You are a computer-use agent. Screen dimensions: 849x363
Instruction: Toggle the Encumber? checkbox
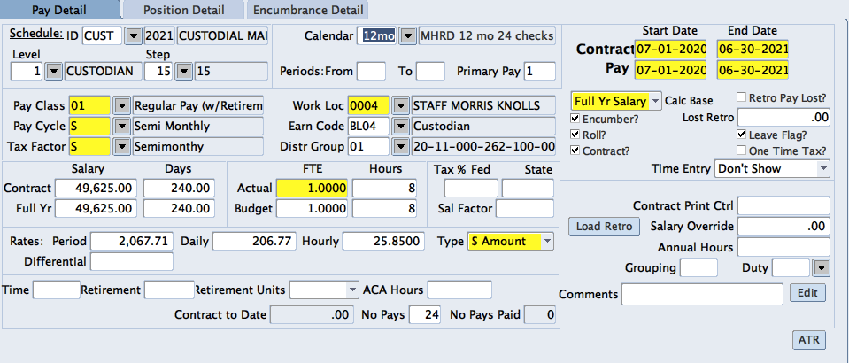pos(576,118)
